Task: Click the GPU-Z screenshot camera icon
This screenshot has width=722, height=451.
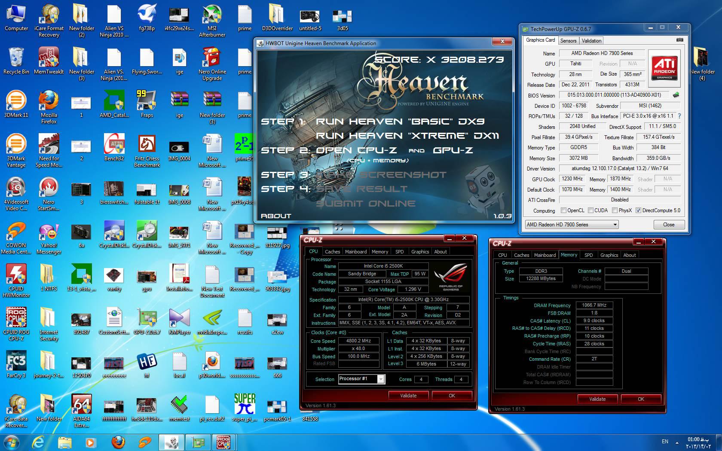Action: [x=679, y=40]
